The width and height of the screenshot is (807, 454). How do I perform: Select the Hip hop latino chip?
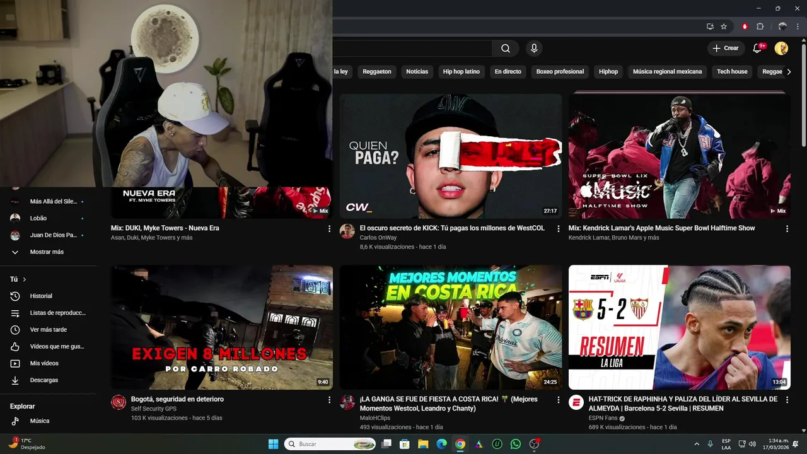462,72
